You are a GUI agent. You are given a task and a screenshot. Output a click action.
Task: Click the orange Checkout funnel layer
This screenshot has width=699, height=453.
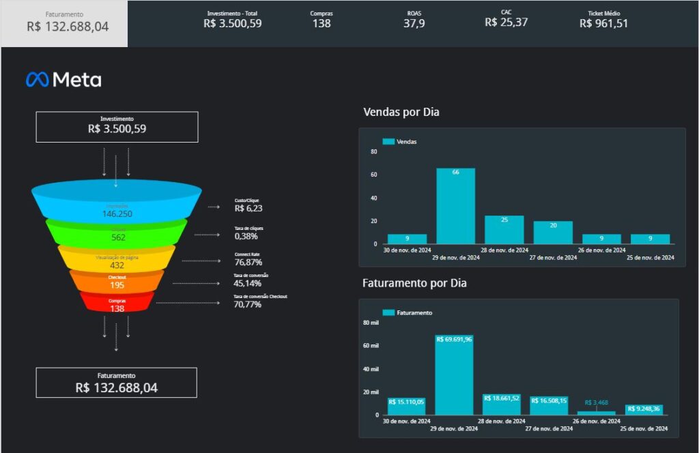(x=117, y=282)
